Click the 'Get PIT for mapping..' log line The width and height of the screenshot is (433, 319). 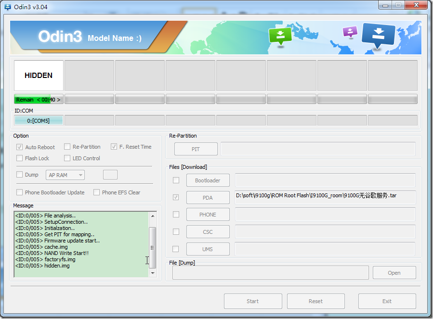tap(55, 234)
